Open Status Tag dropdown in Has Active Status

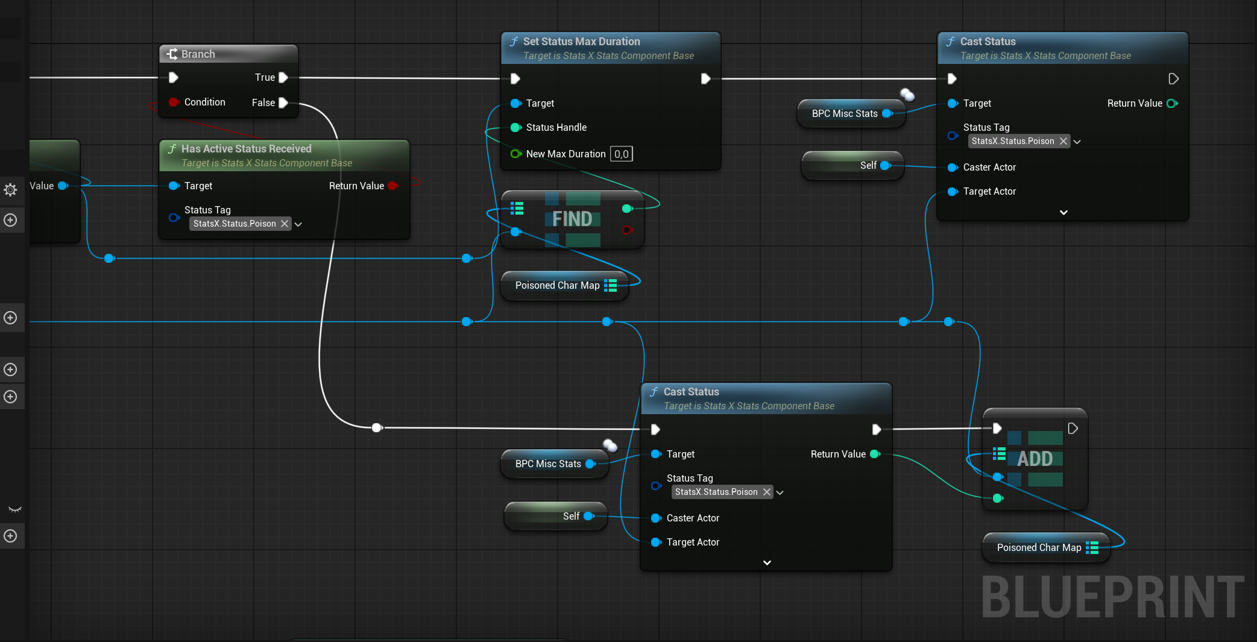(298, 224)
